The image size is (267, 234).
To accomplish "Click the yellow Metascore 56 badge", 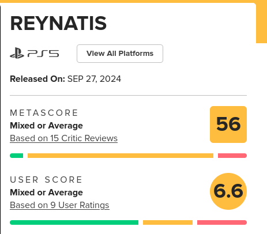I will (228, 124).
